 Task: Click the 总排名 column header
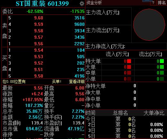coord(120,113)
